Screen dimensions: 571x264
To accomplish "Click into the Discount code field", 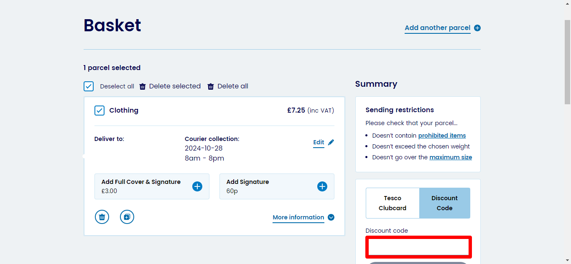I will click(418, 247).
